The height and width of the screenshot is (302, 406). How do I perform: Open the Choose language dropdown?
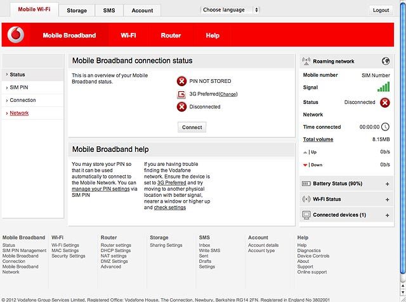(230, 10)
